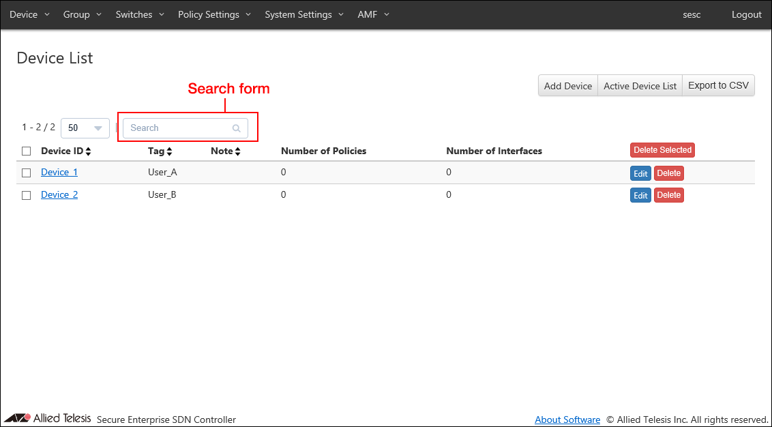Open the rows-per-page 50 dropdown
This screenshot has width=772, height=427.
pos(85,128)
